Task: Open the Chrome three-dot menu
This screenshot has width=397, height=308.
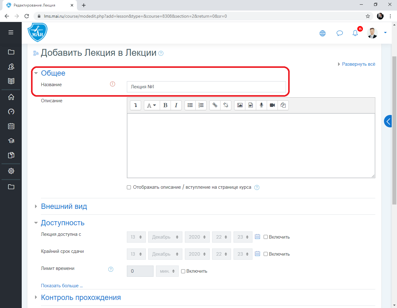Action: (390, 16)
